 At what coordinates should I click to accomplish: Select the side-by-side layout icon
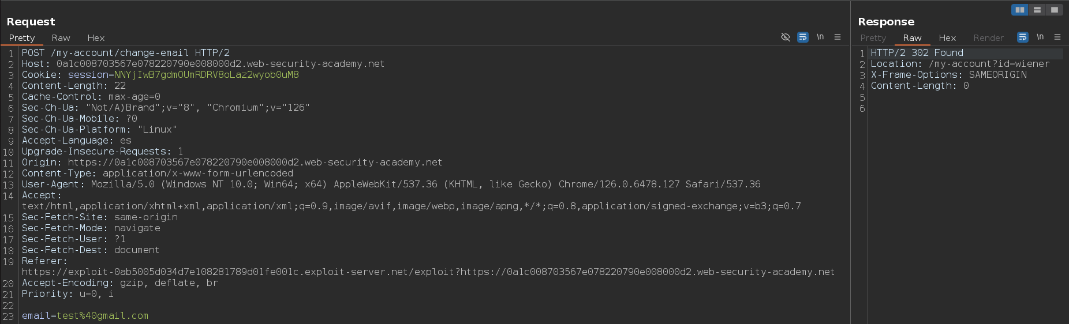point(1020,10)
